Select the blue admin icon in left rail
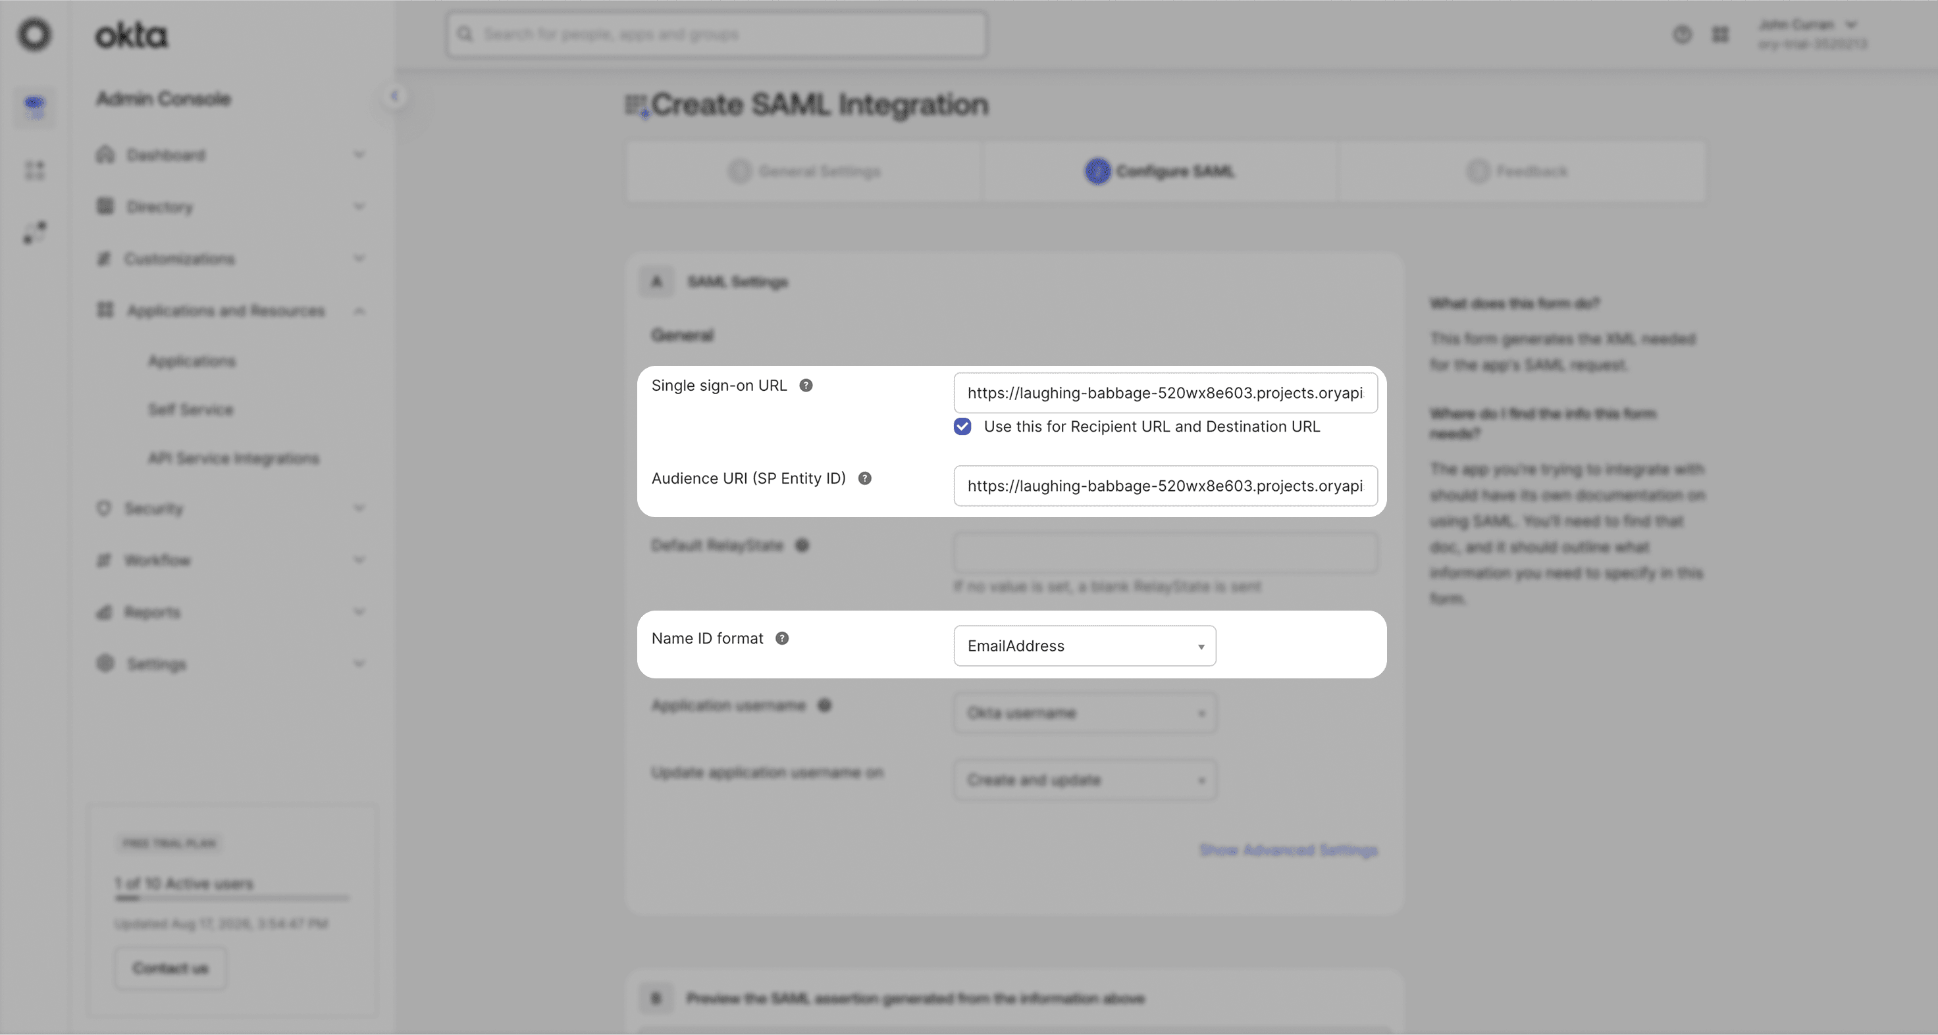The image size is (1938, 1035). (35, 106)
